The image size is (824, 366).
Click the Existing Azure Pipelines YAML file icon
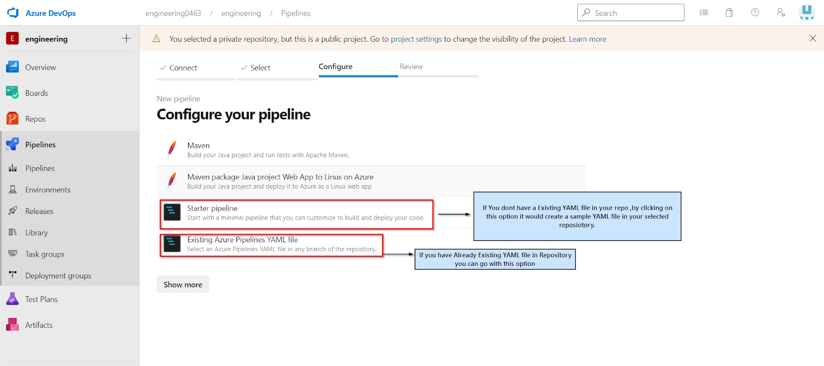[172, 244]
